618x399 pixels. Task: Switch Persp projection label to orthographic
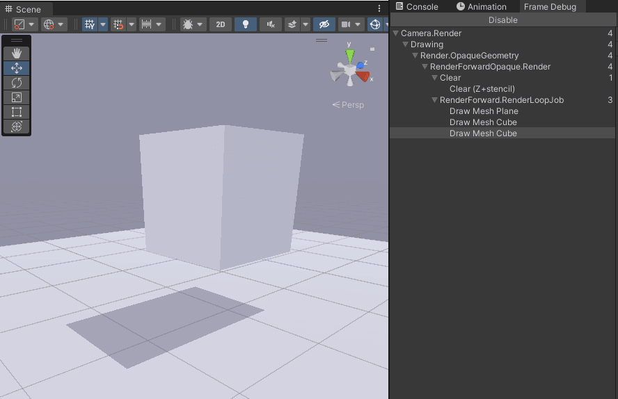pos(348,105)
